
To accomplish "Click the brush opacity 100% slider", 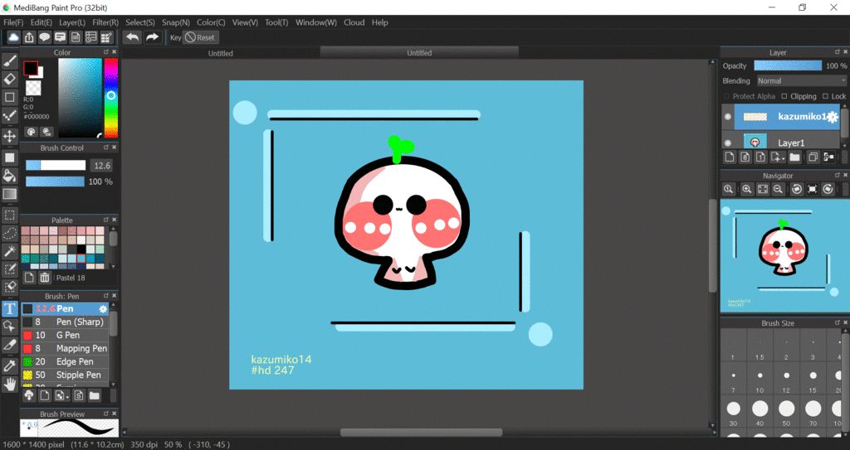I will pyautogui.click(x=56, y=181).
